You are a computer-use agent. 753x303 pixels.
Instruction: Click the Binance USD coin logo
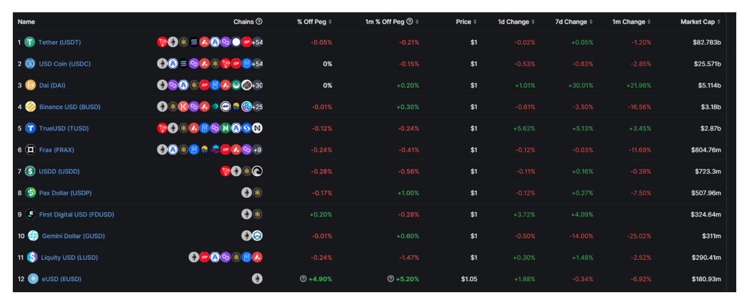(x=30, y=107)
